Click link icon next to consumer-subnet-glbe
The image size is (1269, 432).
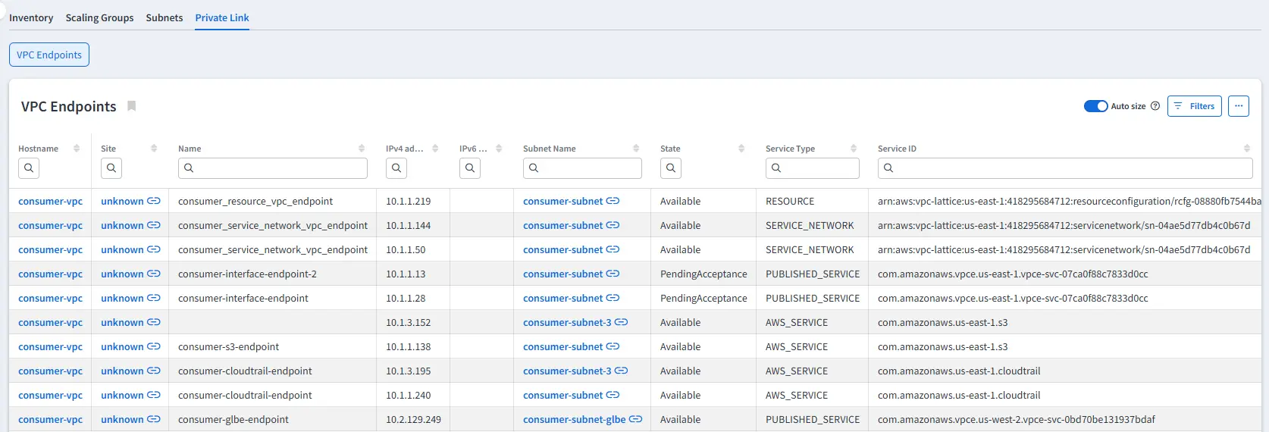tap(635, 419)
